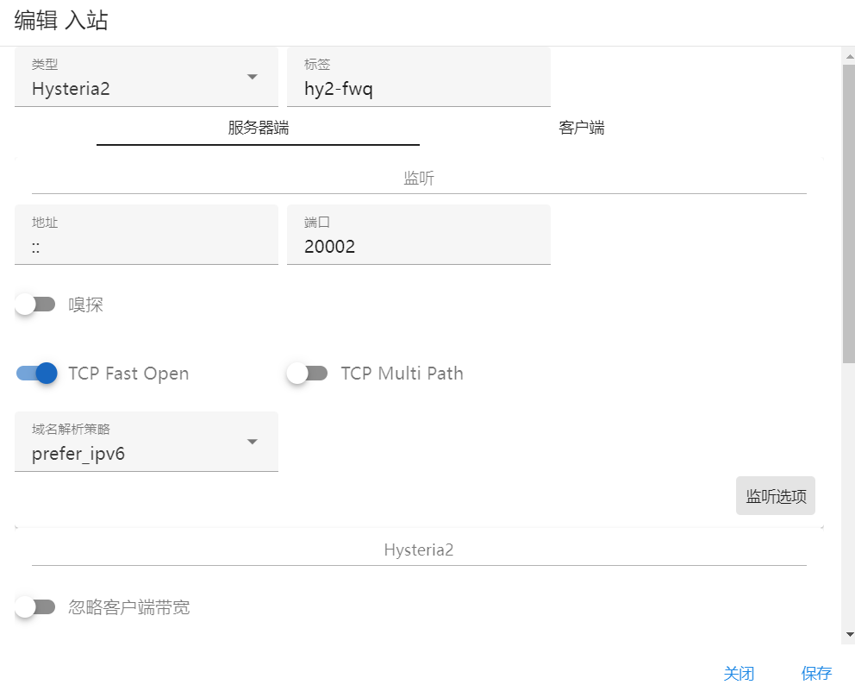Screen dimensions: 855x691
Task: Click the 端口 field showing 20002
Action: pos(419,235)
